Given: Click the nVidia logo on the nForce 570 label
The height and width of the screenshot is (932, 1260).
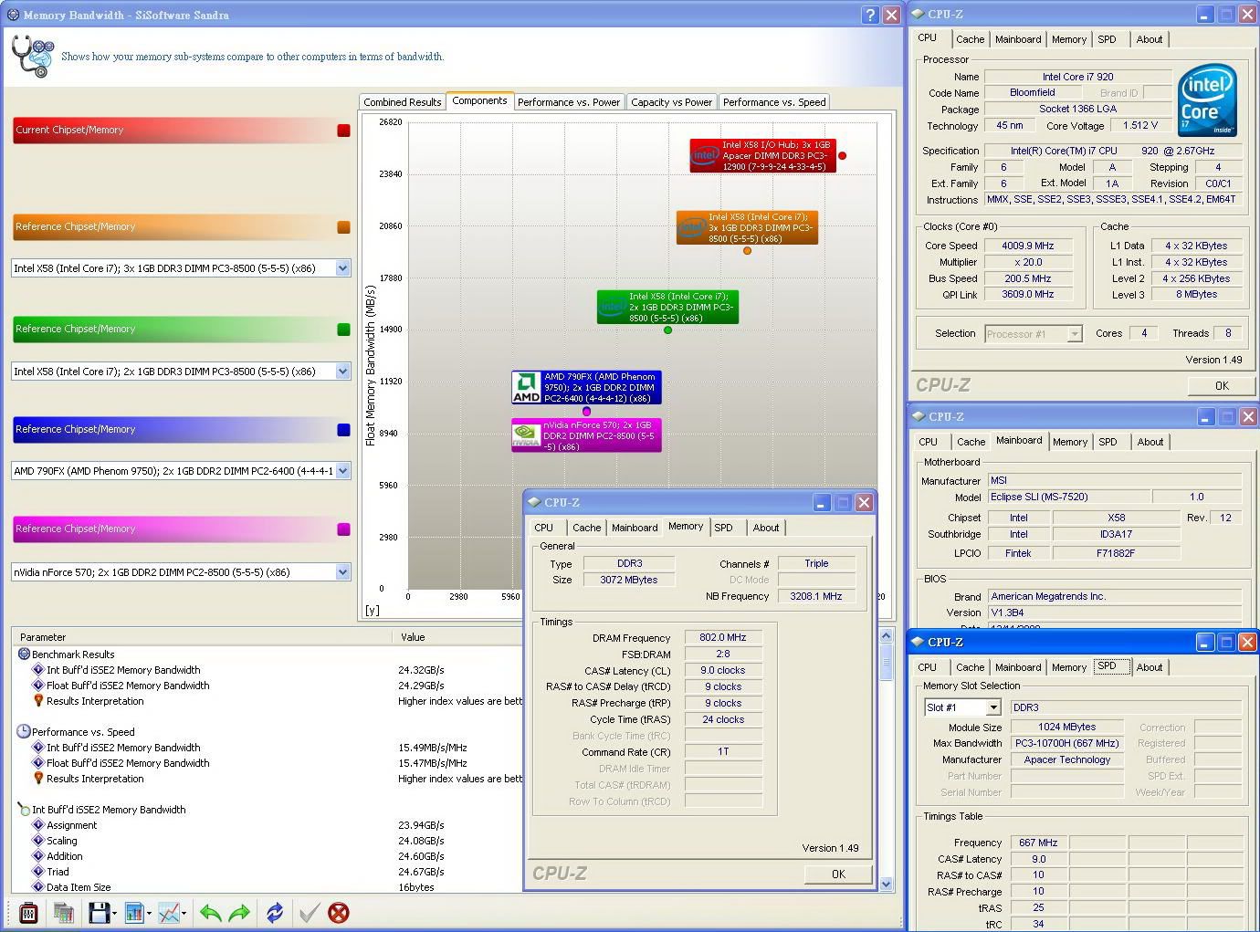Looking at the screenshot, I should pyautogui.click(x=526, y=435).
